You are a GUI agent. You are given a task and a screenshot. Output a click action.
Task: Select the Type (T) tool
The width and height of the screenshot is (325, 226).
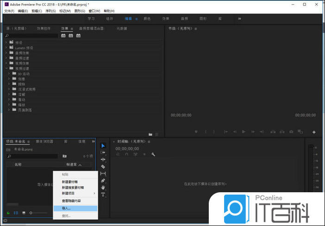tap(103, 195)
